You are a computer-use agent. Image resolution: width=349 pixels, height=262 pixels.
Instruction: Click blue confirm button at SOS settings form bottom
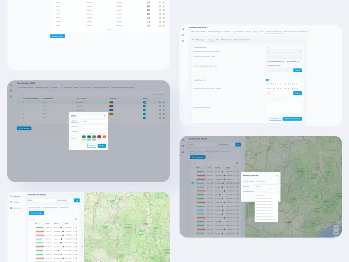pos(292,119)
